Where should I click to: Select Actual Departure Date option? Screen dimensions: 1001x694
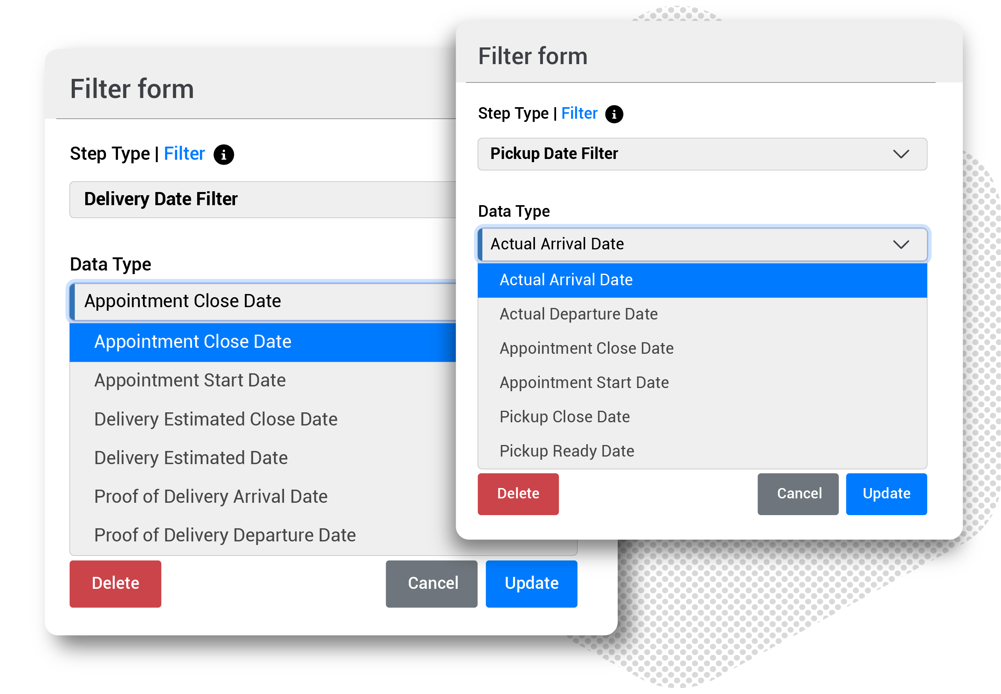(578, 314)
